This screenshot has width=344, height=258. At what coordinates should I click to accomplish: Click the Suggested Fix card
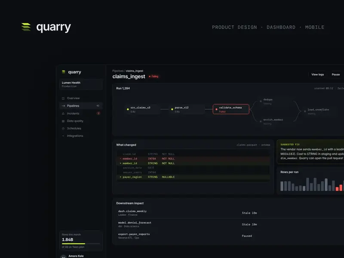coord(310,152)
